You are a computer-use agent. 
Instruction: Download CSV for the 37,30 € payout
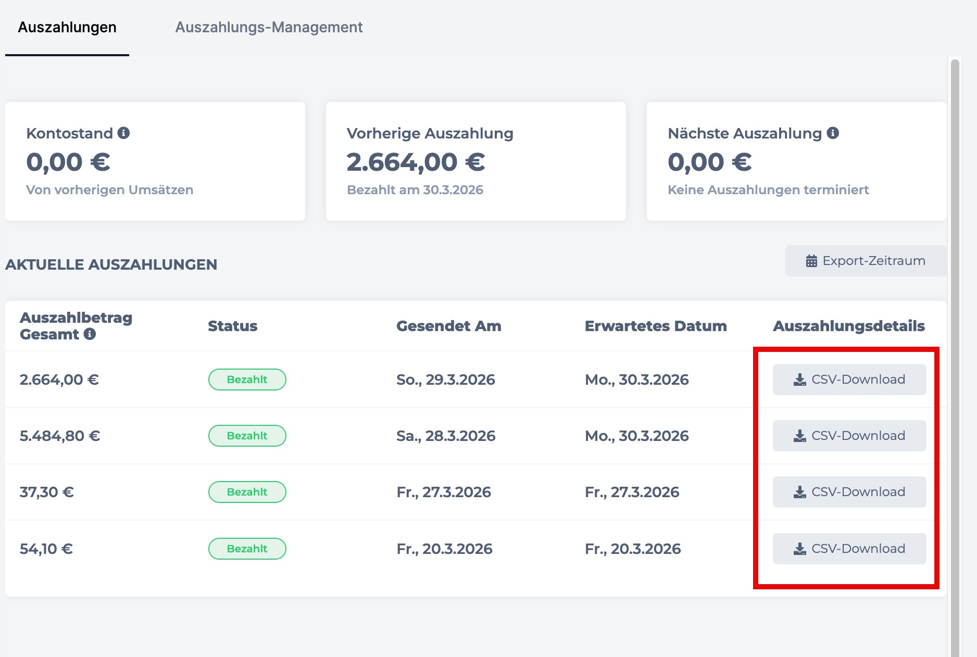pyautogui.click(x=849, y=492)
